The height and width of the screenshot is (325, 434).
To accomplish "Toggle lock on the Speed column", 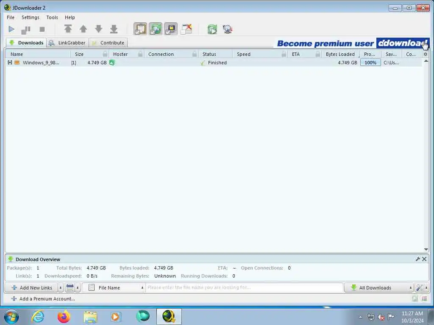I will point(284,54).
